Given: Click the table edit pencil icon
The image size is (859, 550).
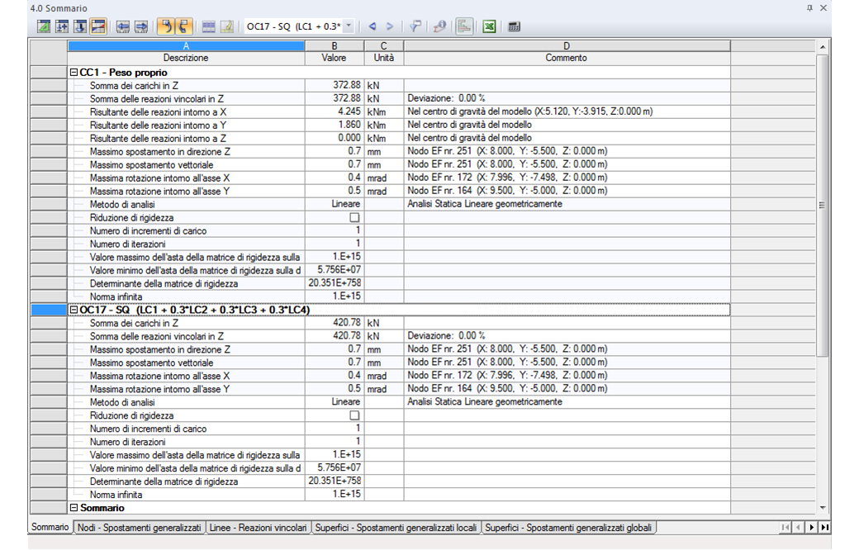Looking at the screenshot, I should [x=226, y=26].
